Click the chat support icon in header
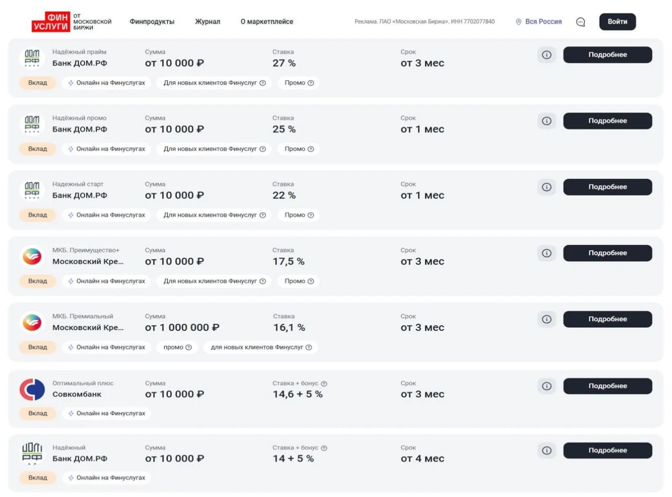 coord(580,22)
